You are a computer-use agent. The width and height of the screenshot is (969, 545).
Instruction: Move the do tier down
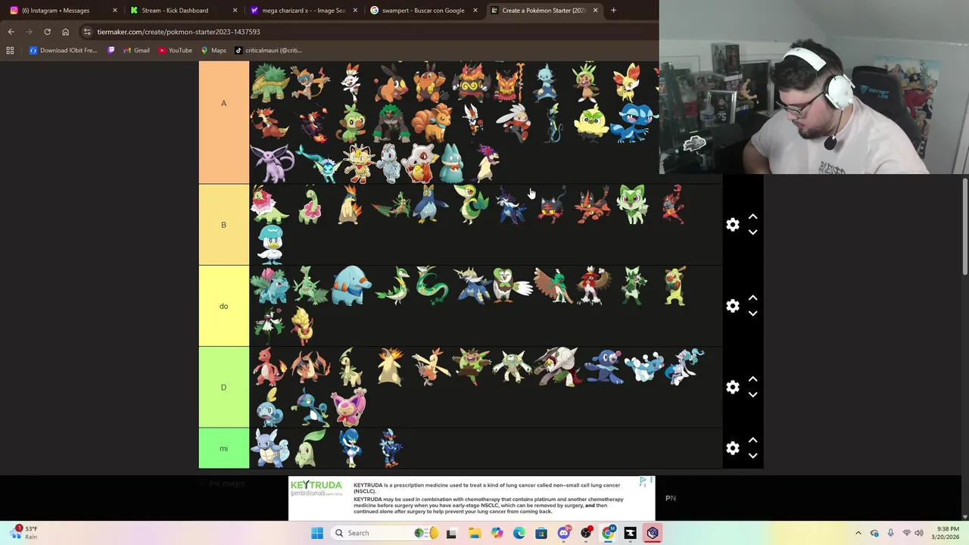click(752, 313)
